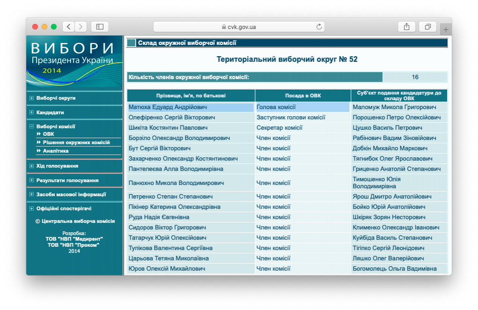Toggle the Safari sidebar button
The height and width of the screenshot is (310, 478).
tap(100, 27)
